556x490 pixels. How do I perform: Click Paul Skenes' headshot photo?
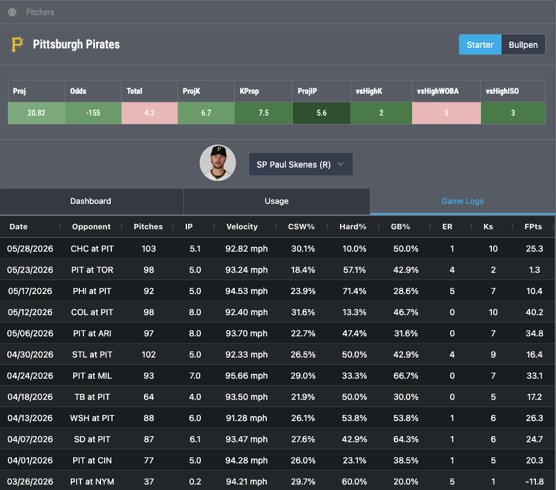(218, 163)
